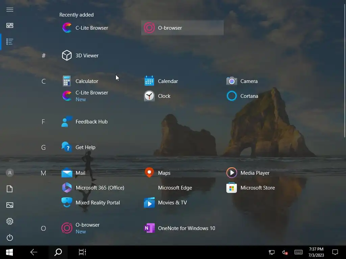The image size is (346, 259).
Task: Launch OneNote for Windows 10
Action: (182, 228)
